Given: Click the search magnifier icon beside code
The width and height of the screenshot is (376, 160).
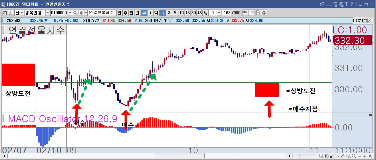Looking at the screenshot, I should 75,13.
